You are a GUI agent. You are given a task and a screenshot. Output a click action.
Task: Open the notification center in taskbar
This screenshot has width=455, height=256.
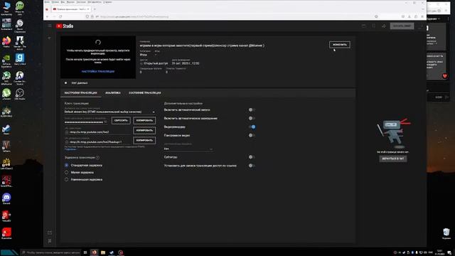click(x=449, y=252)
